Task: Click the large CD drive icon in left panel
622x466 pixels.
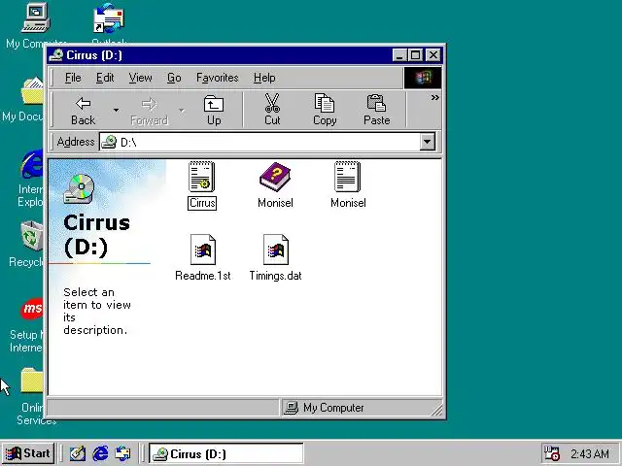Action: coord(79,188)
